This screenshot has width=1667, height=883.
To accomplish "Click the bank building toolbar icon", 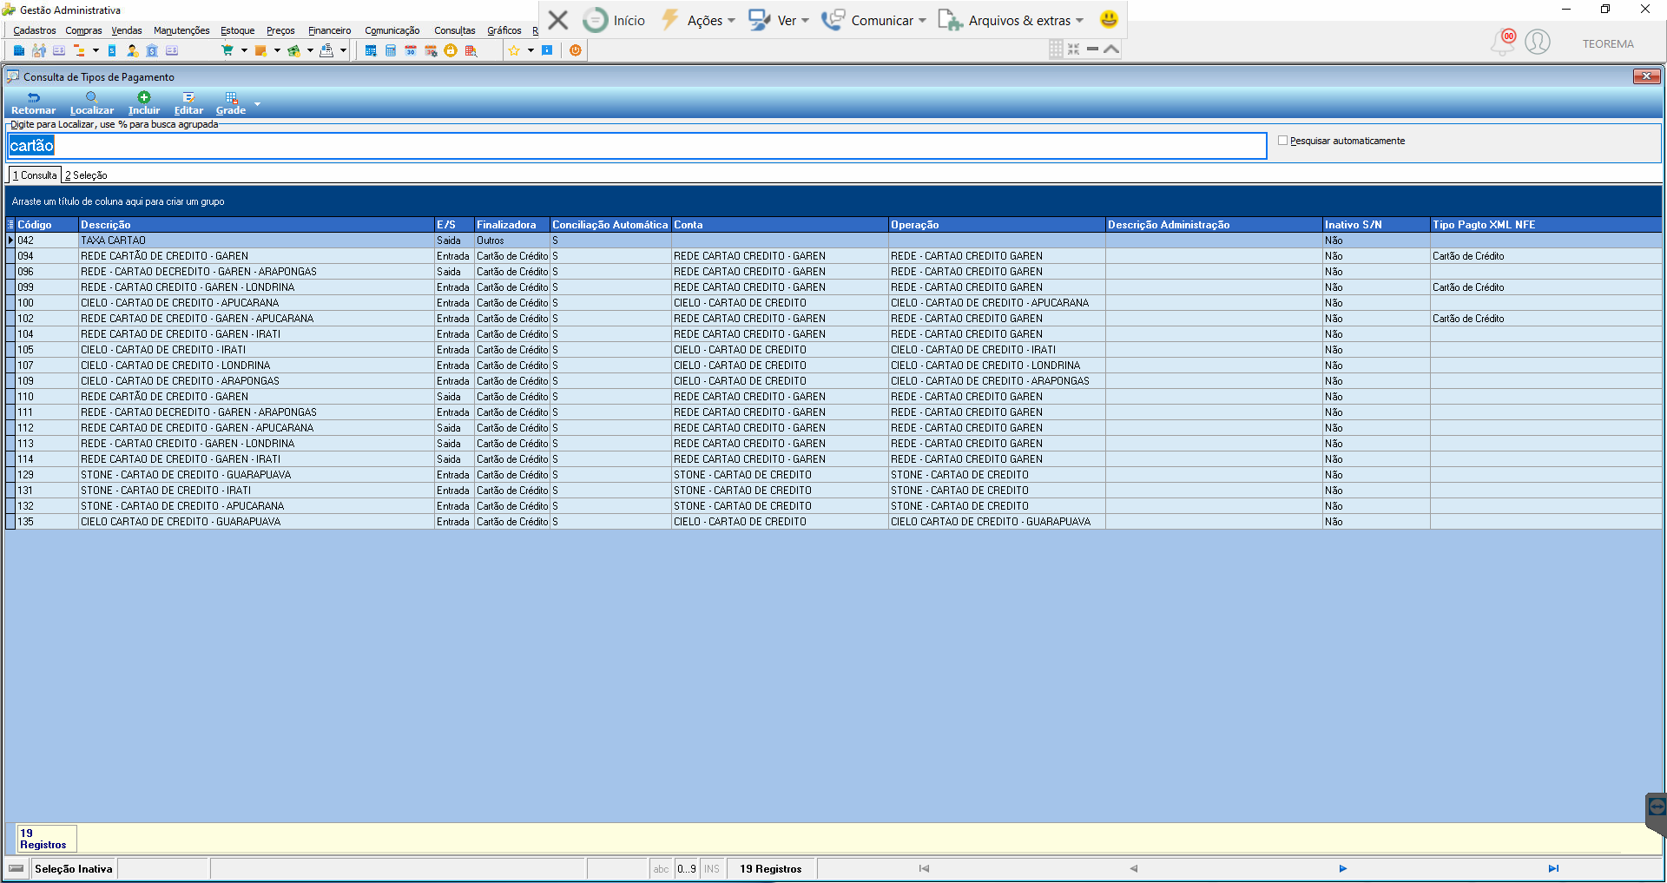I will pos(152,50).
